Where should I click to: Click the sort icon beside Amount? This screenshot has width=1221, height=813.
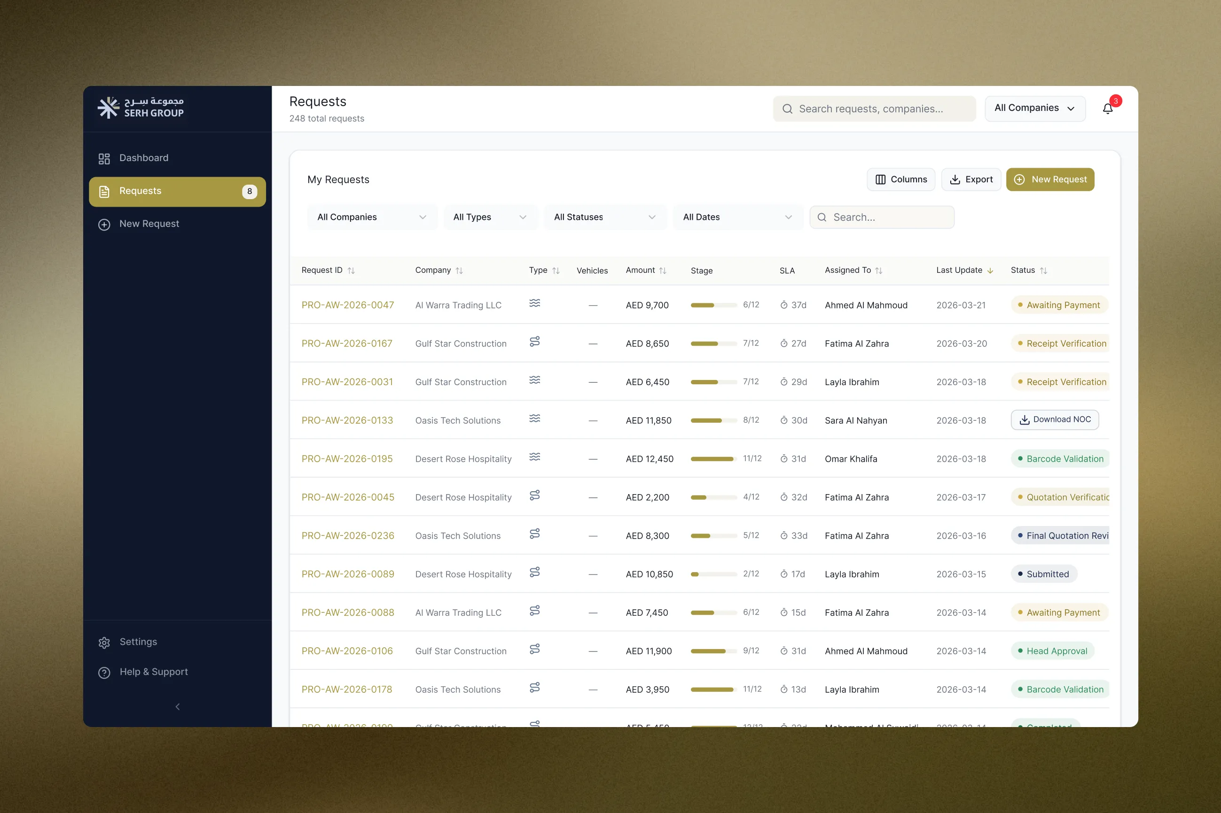663,271
